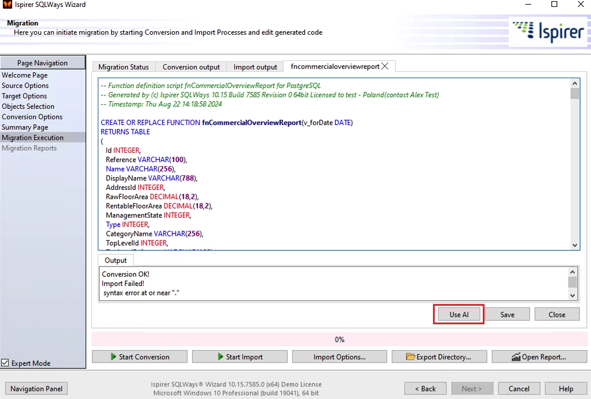Switch to the Migration Status tab
Image resolution: width=591 pixels, height=399 pixels.
pos(124,67)
